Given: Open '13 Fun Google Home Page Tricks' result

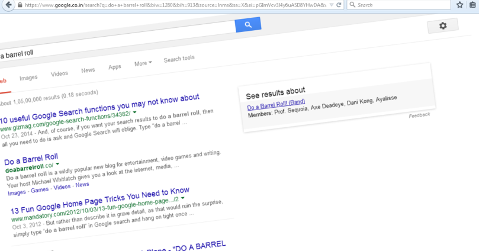Looking at the screenshot, I should [x=100, y=200].
